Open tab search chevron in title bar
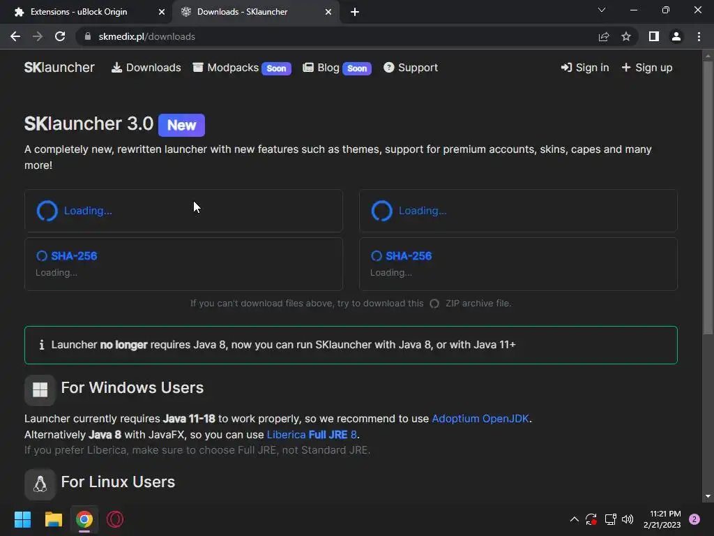 tap(602, 10)
